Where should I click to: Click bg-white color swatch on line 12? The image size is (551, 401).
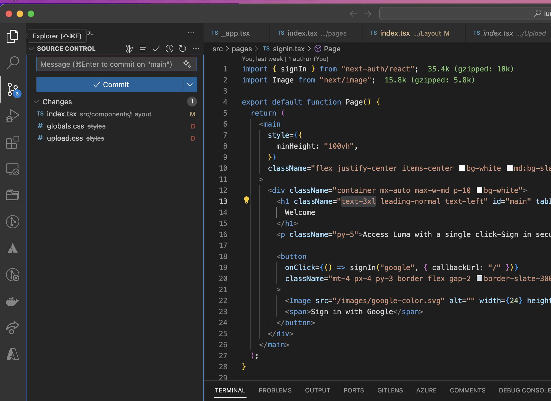pos(480,190)
